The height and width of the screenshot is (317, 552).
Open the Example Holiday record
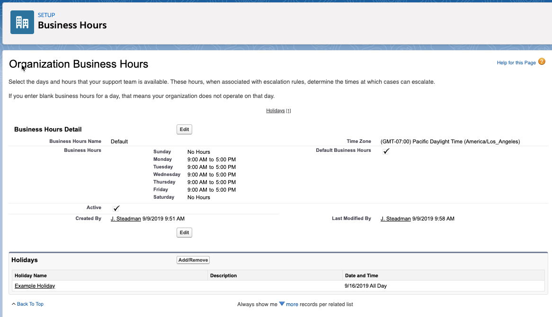point(35,286)
